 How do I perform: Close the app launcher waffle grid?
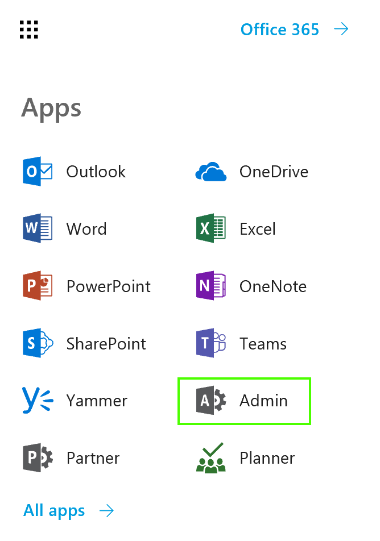(x=28, y=30)
